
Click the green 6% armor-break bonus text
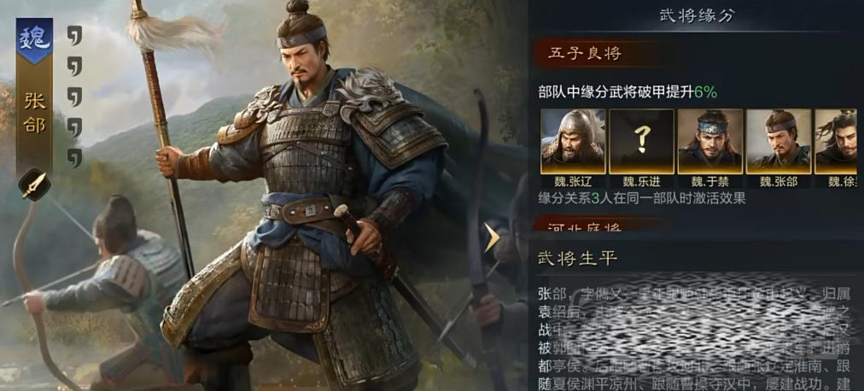point(705,92)
